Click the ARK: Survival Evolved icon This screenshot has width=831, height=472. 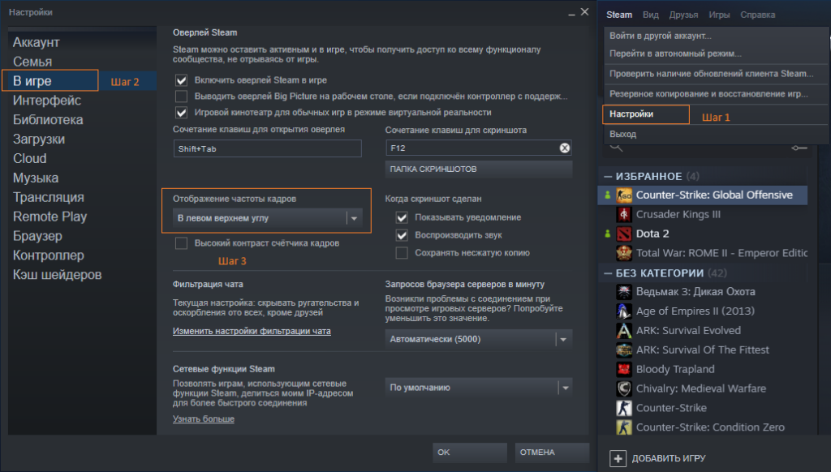point(624,330)
